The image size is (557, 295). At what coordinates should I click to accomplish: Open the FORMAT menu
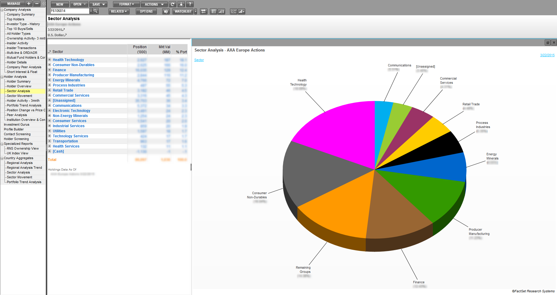[127, 4]
